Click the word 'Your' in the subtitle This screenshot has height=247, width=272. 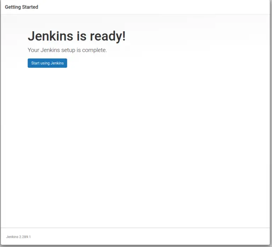pos(33,50)
